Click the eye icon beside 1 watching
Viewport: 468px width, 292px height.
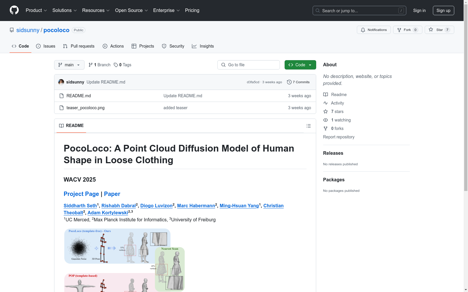pyautogui.click(x=326, y=120)
